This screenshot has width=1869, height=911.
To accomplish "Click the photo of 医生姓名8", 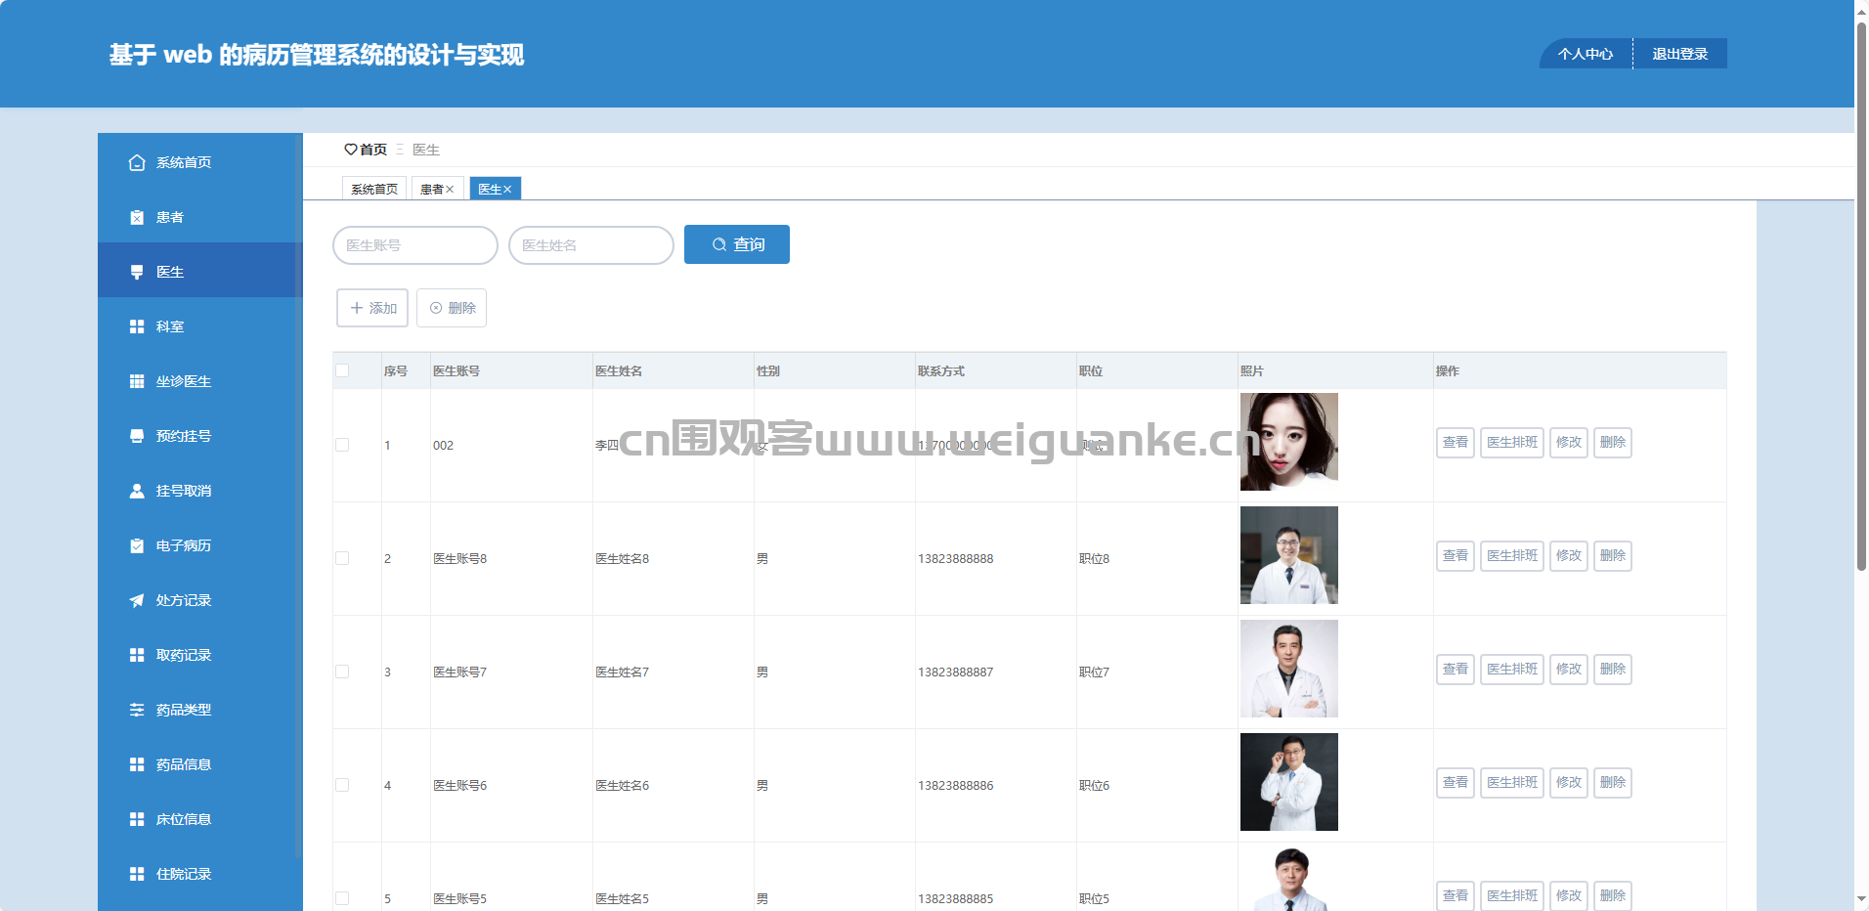I will point(1289,555).
